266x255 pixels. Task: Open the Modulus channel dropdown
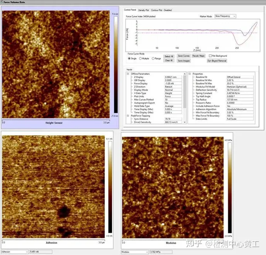[x=135, y=252]
